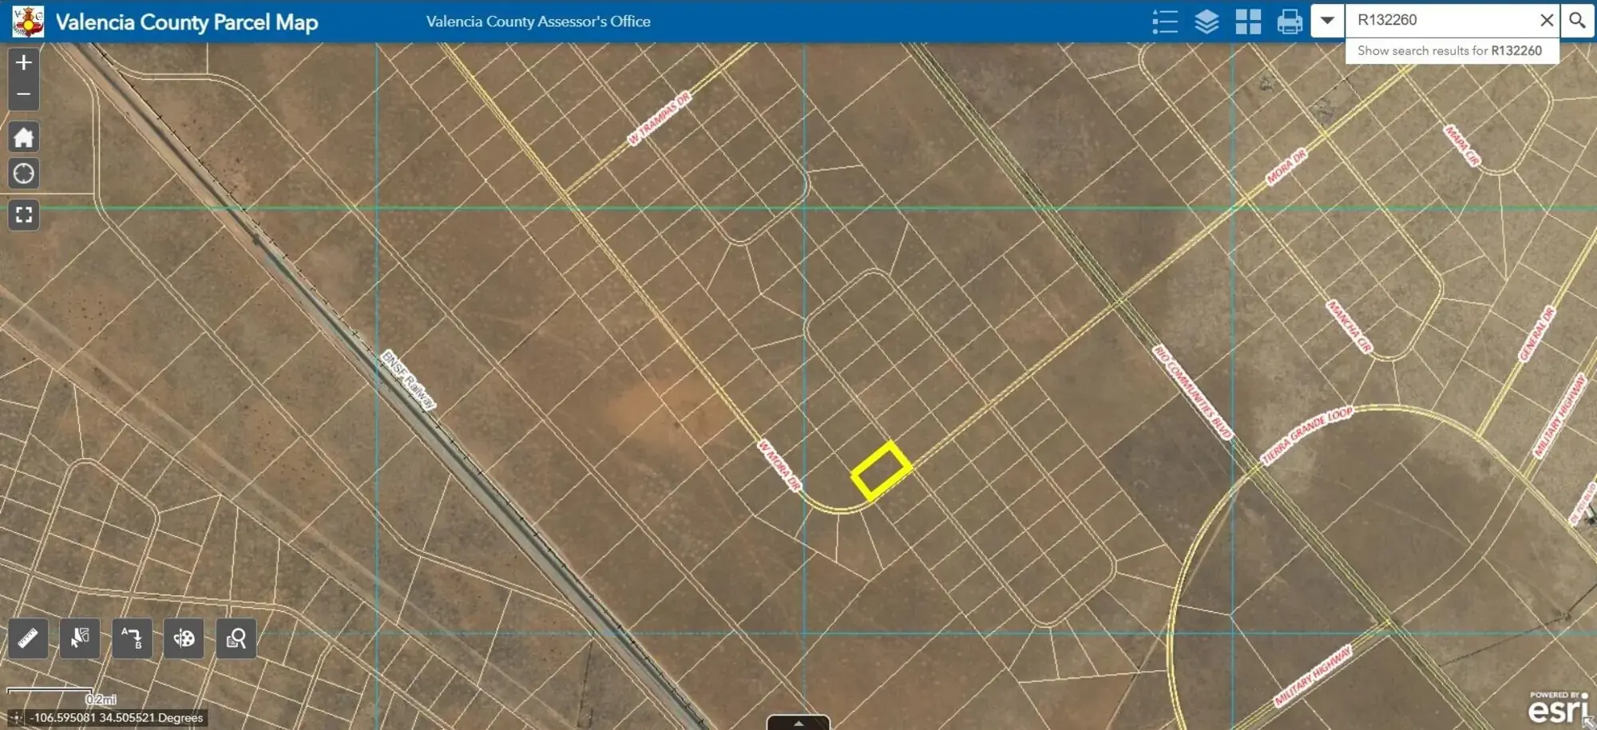Select the Measurement ruler tool
This screenshot has height=730, width=1597.
(x=28, y=638)
